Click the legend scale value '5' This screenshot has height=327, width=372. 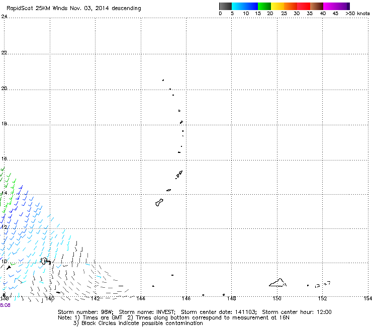(232, 14)
